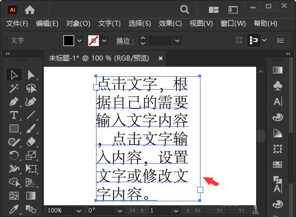Open the Character Styles panel icon
The image size is (296, 217).
coord(277,185)
